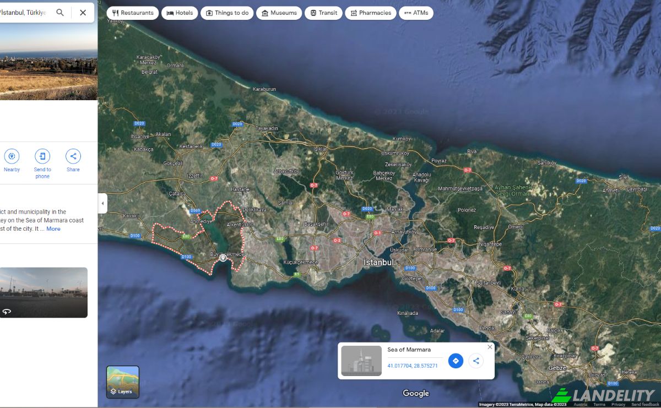Select the Things to do chip
Viewport: 661px width, 408px height.
(227, 13)
